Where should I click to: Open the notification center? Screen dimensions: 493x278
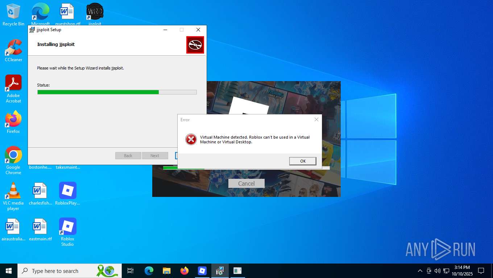(481, 271)
